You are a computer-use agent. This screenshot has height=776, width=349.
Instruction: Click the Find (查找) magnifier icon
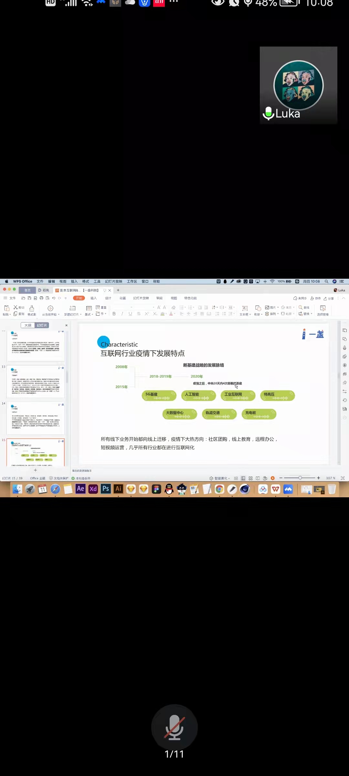pyautogui.click(x=301, y=307)
